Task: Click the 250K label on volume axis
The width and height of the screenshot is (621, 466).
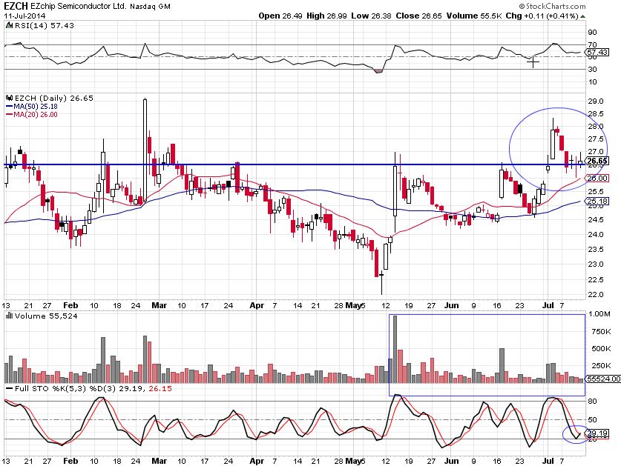Action: (x=601, y=366)
